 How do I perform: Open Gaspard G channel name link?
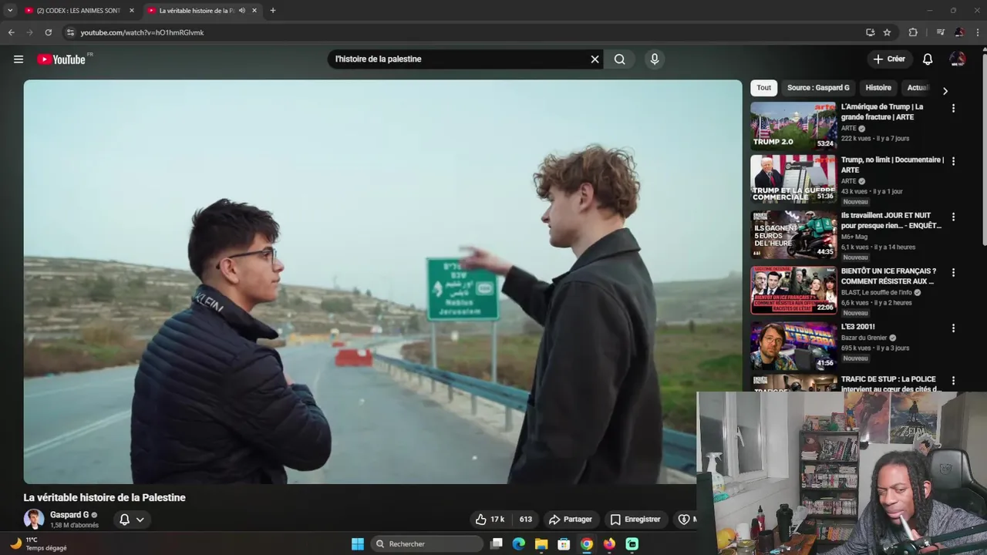point(69,515)
